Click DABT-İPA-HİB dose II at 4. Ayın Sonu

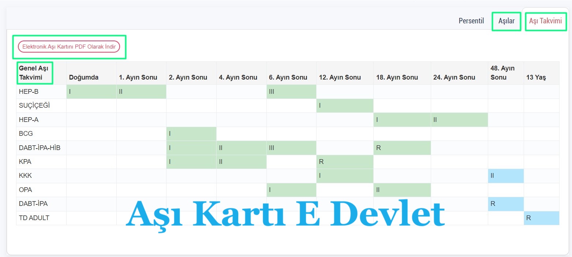pyautogui.click(x=242, y=147)
